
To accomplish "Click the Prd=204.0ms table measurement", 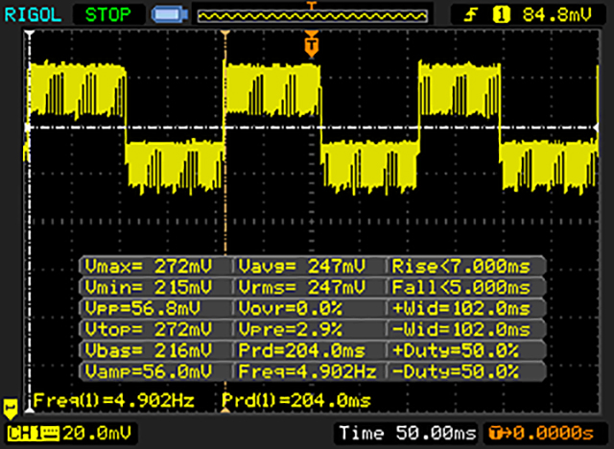I will click(302, 350).
